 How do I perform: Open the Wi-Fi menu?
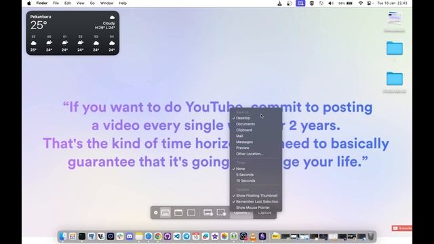(360, 3)
